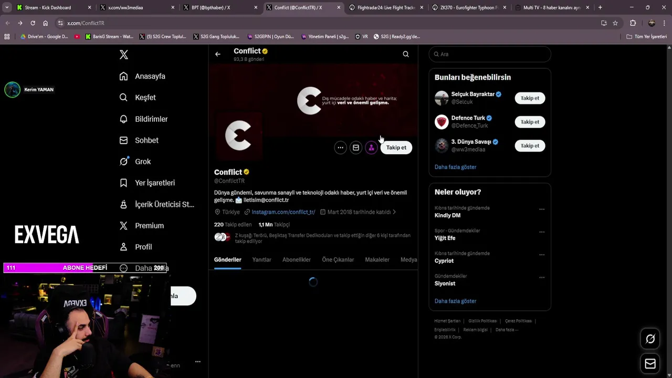Open the three-dot more options on the profile
The width and height of the screenshot is (672, 378).
(x=340, y=148)
